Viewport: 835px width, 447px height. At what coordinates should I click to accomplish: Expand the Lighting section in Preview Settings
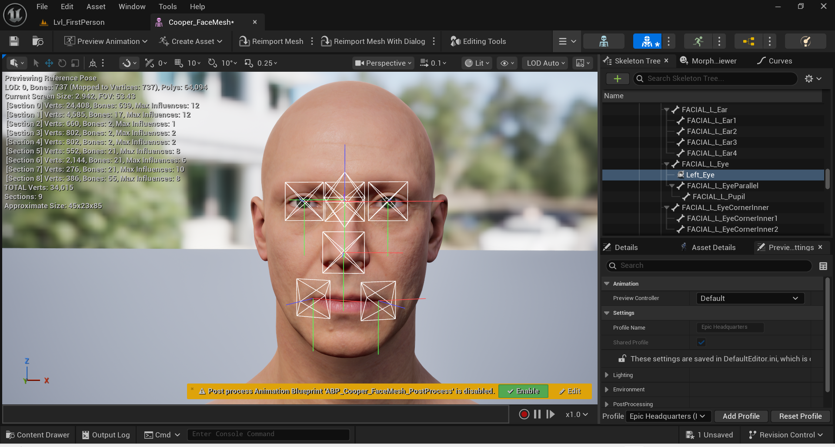pyautogui.click(x=607, y=375)
